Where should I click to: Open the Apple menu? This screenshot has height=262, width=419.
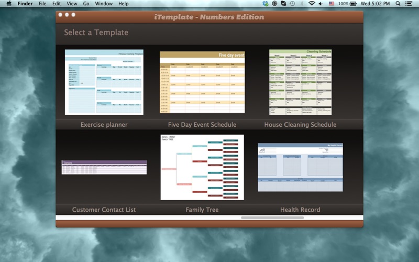coord(9,4)
